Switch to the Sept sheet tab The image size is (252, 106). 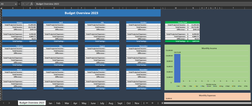(x=120, y=103)
